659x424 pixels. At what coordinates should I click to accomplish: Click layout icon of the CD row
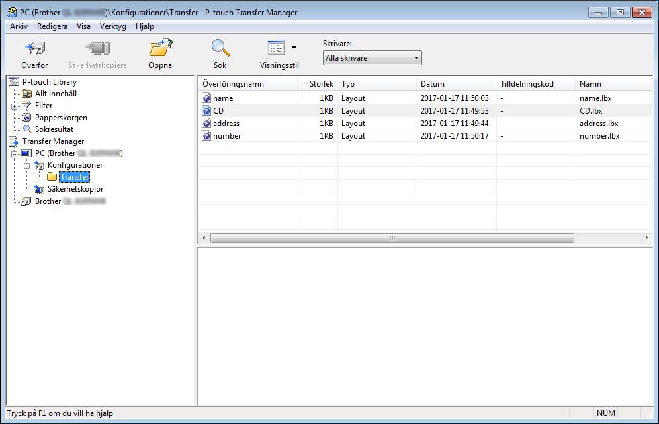tap(206, 111)
